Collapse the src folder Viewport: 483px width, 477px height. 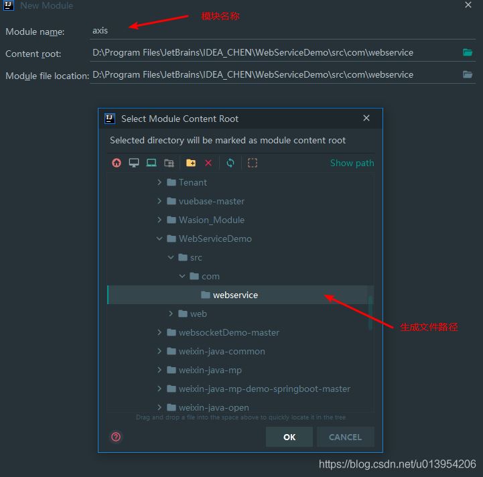coord(171,257)
